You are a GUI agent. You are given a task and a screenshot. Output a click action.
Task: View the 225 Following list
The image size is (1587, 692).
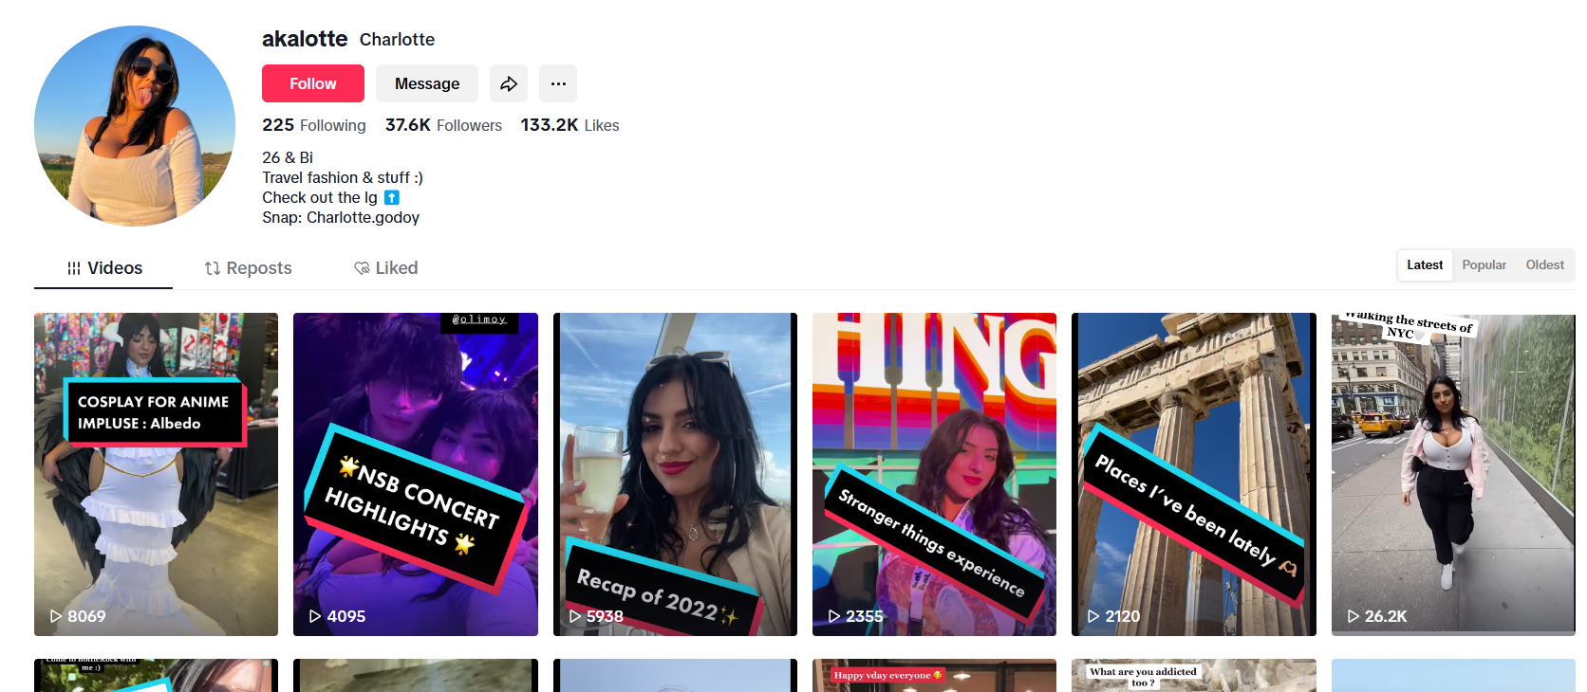coord(313,125)
